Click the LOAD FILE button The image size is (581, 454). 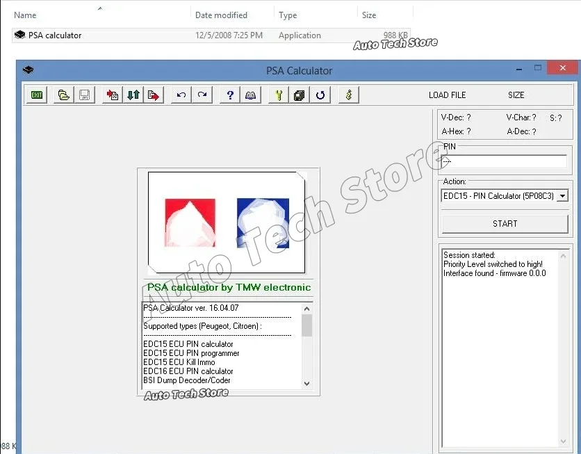(448, 95)
